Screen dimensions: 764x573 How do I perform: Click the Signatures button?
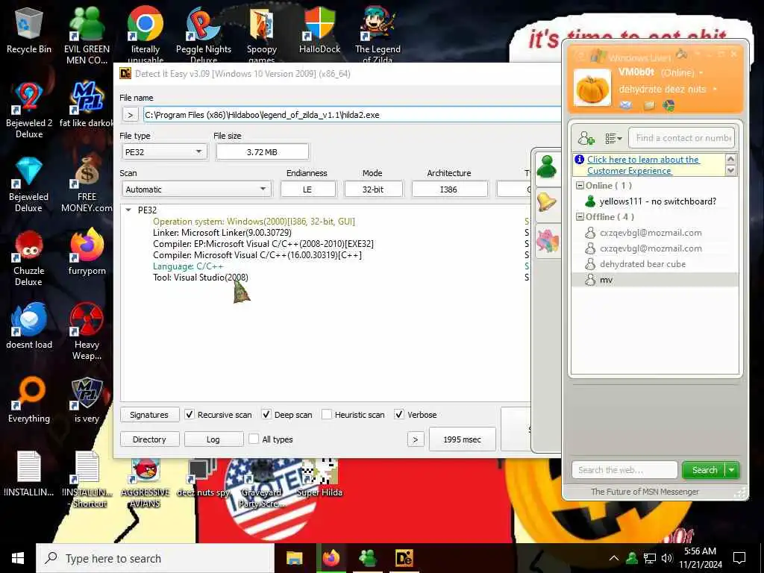(149, 415)
